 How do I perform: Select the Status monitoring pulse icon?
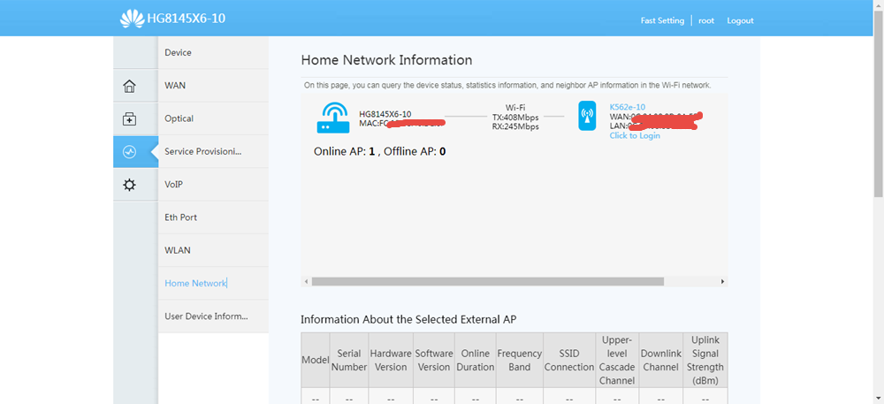click(x=130, y=151)
